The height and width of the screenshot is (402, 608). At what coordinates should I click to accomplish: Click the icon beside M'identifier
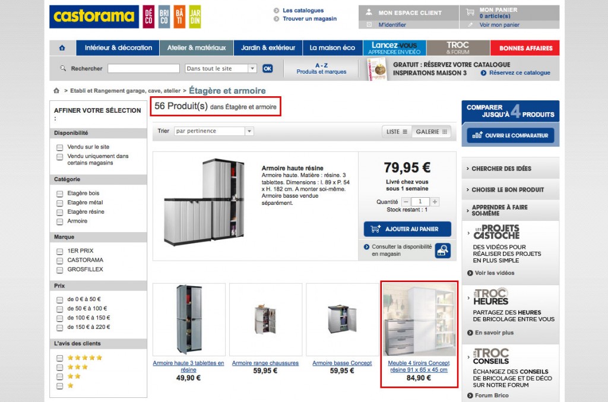point(369,25)
